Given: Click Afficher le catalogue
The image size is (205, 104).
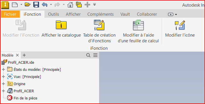Looking at the screenshot, I should [61, 29].
